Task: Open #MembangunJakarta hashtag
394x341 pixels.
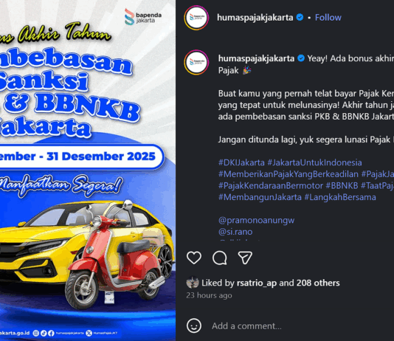Action: [x=260, y=197]
